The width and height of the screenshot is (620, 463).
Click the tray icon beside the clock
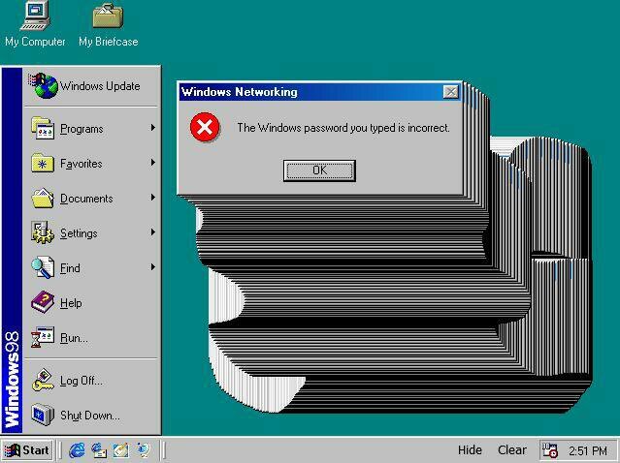click(x=550, y=450)
